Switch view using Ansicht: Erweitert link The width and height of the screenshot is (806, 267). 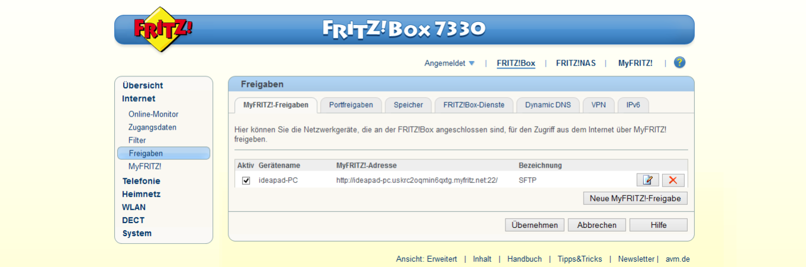pyautogui.click(x=426, y=259)
